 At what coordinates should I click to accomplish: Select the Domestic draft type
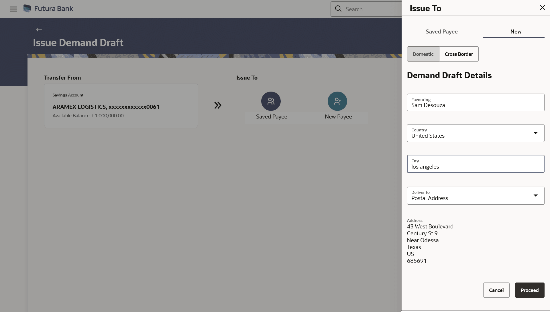tap(423, 54)
